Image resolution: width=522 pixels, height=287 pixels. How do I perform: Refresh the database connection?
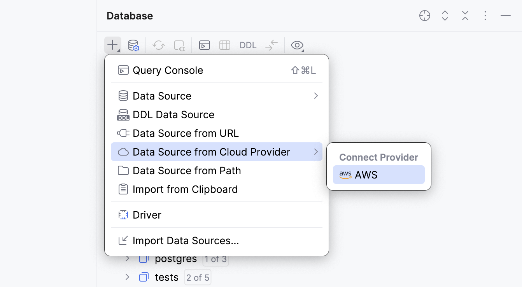coord(158,45)
